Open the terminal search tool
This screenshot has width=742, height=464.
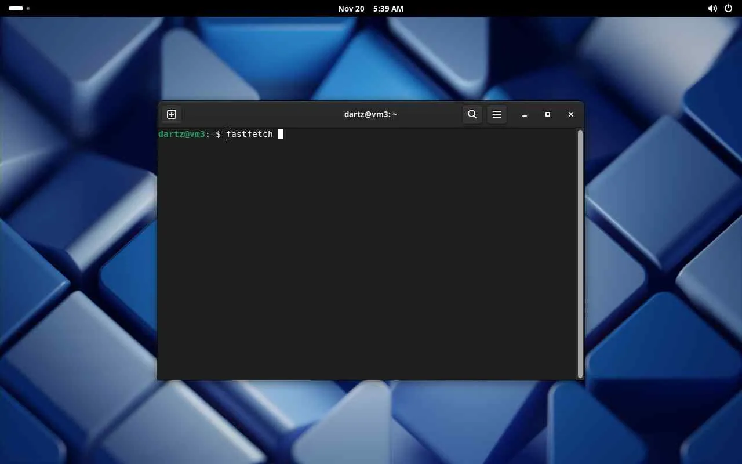[472, 114]
